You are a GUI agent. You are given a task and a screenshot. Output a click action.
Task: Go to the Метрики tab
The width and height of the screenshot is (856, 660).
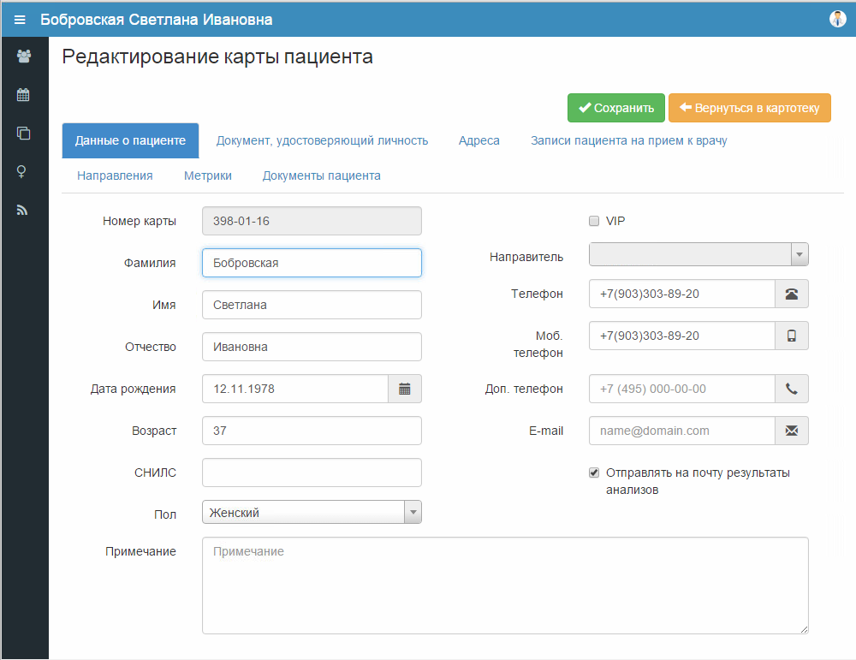pyautogui.click(x=207, y=175)
